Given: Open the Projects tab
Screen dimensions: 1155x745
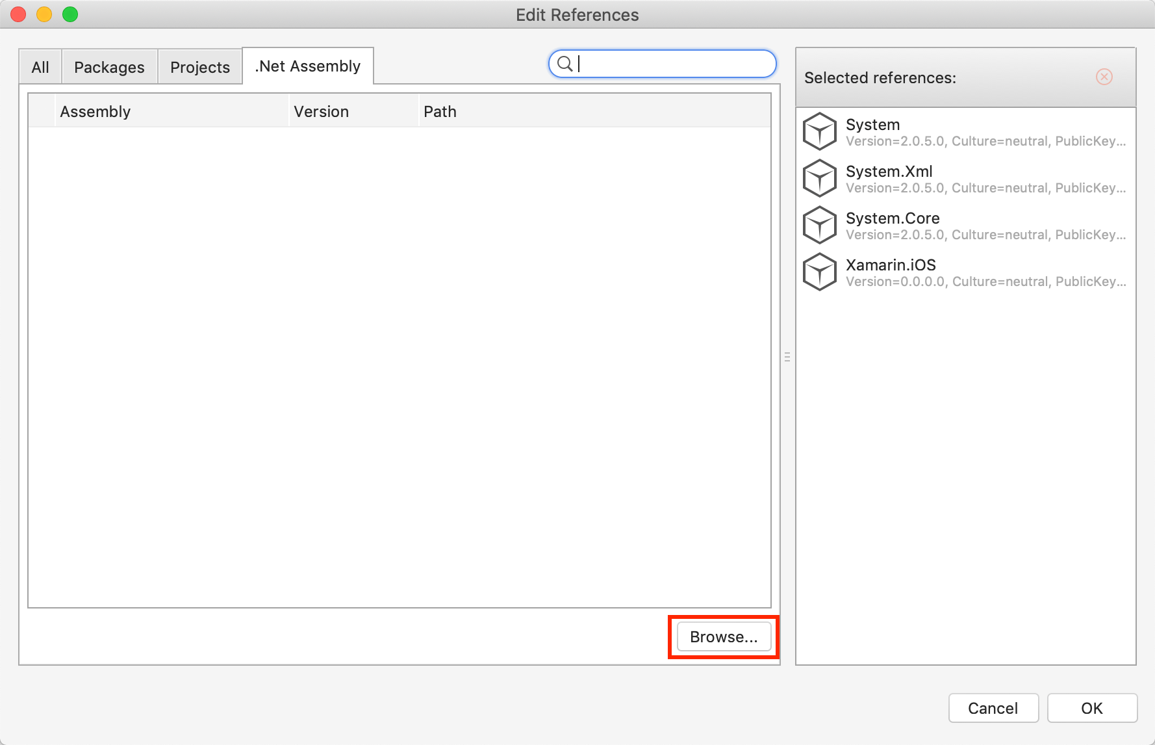Looking at the screenshot, I should tap(200, 67).
